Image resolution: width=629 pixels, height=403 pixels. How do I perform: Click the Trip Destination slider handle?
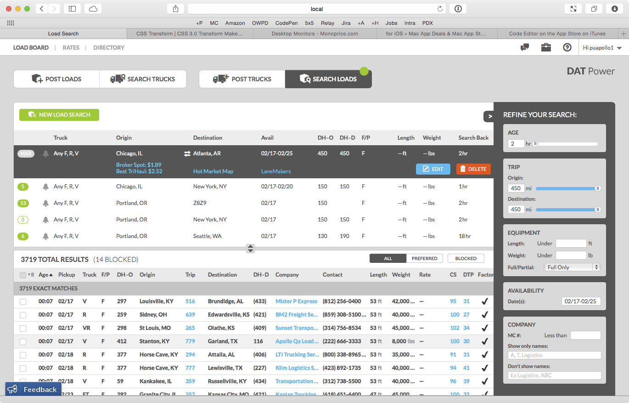click(x=598, y=210)
